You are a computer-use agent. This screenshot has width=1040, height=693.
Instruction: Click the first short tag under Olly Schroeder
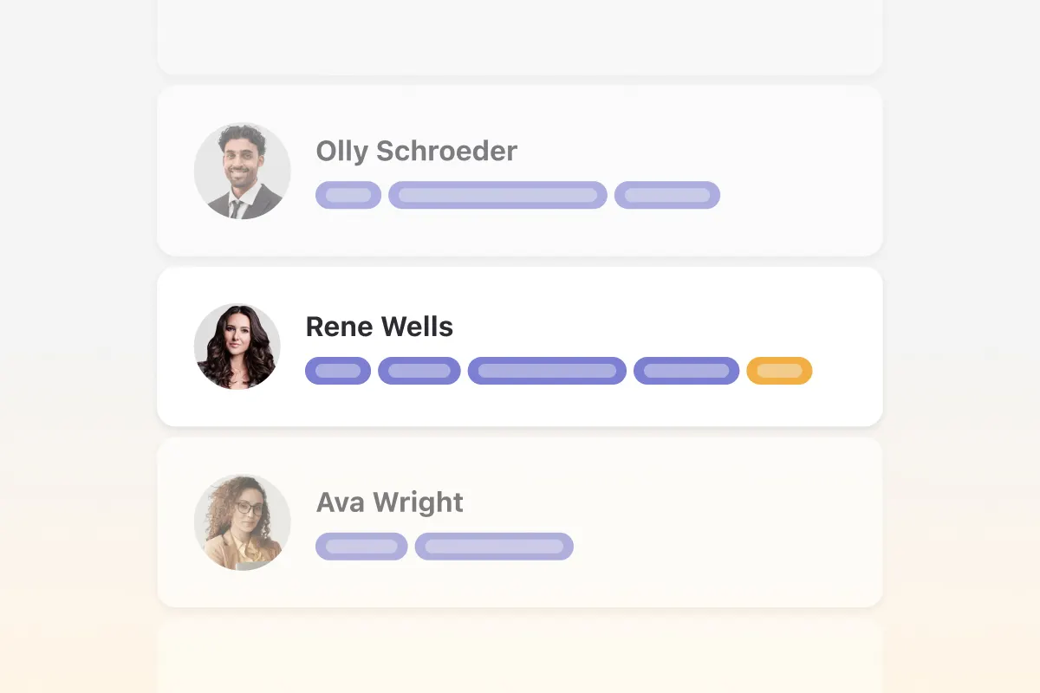click(348, 195)
